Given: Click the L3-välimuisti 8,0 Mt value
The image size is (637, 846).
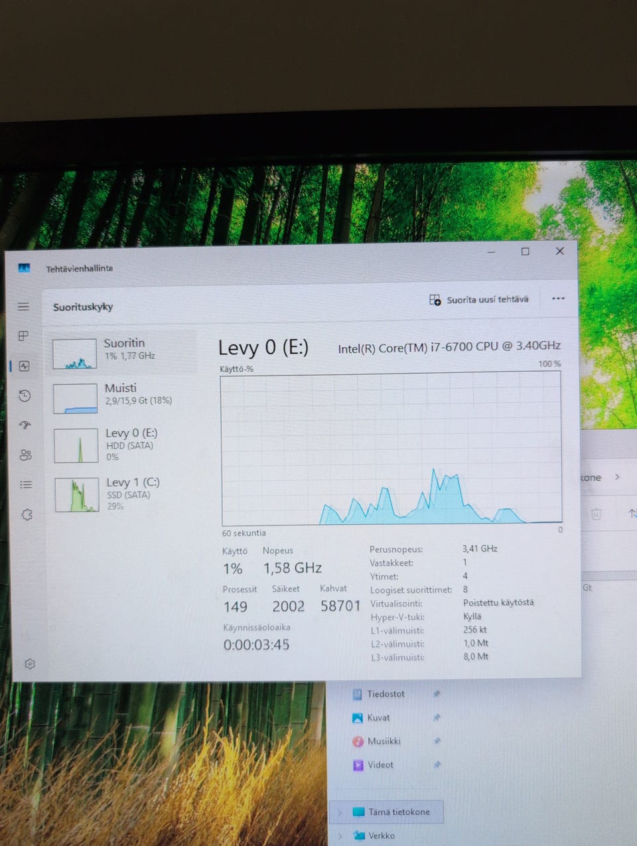Looking at the screenshot, I should pyautogui.click(x=476, y=656).
